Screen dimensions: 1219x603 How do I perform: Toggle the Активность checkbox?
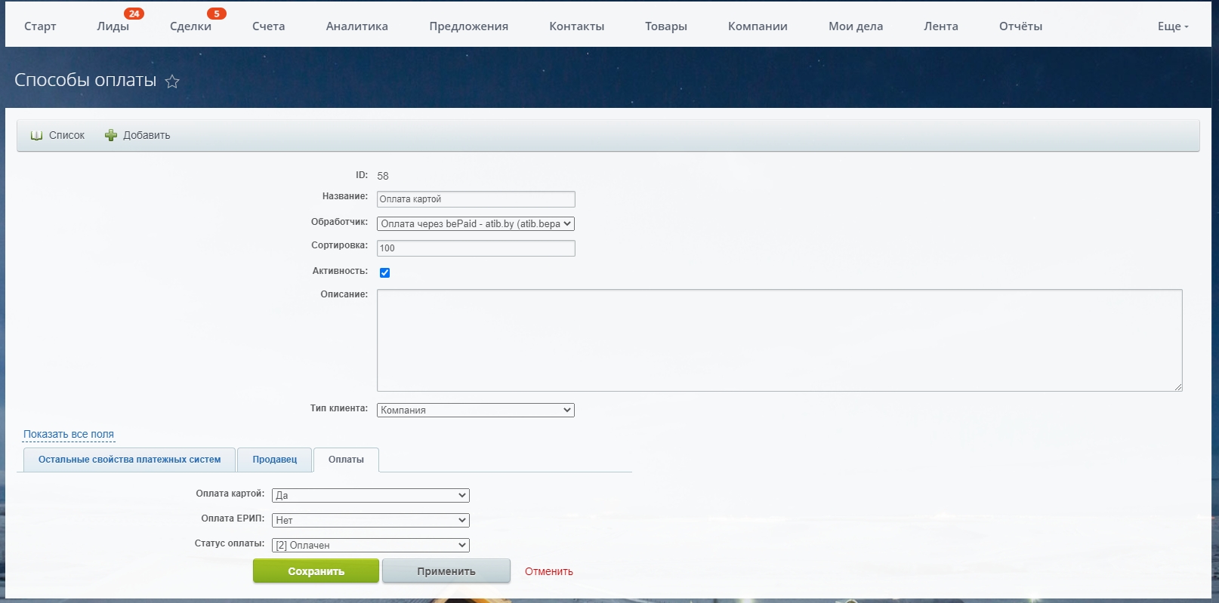pyautogui.click(x=384, y=272)
